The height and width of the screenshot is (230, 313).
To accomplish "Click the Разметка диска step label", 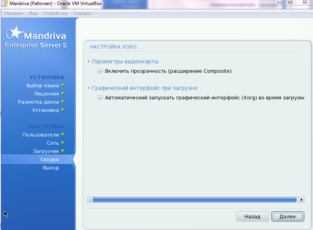I will (x=38, y=102).
